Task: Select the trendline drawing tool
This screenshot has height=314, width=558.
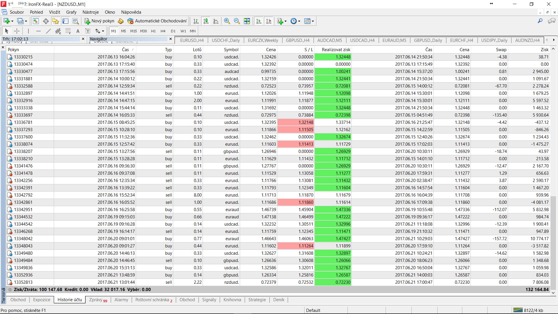Action: click(x=48, y=31)
